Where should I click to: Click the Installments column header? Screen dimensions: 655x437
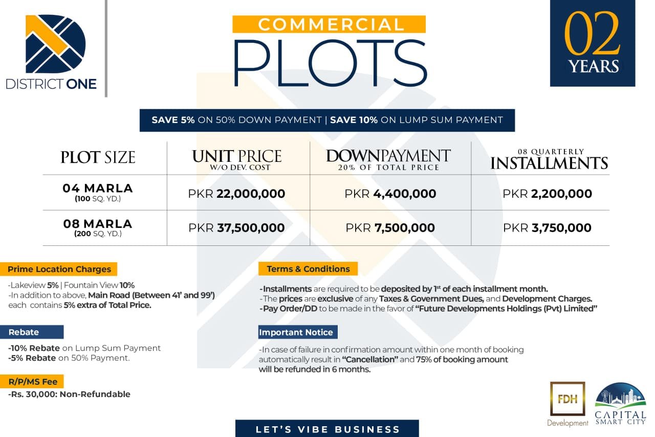click(x=549, y=160)
